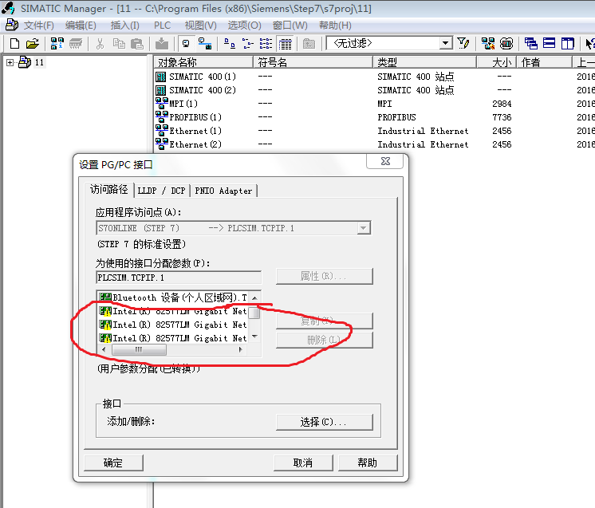
Task: Click the filter funnel toolbar icon
Action: tap(463, 43)
